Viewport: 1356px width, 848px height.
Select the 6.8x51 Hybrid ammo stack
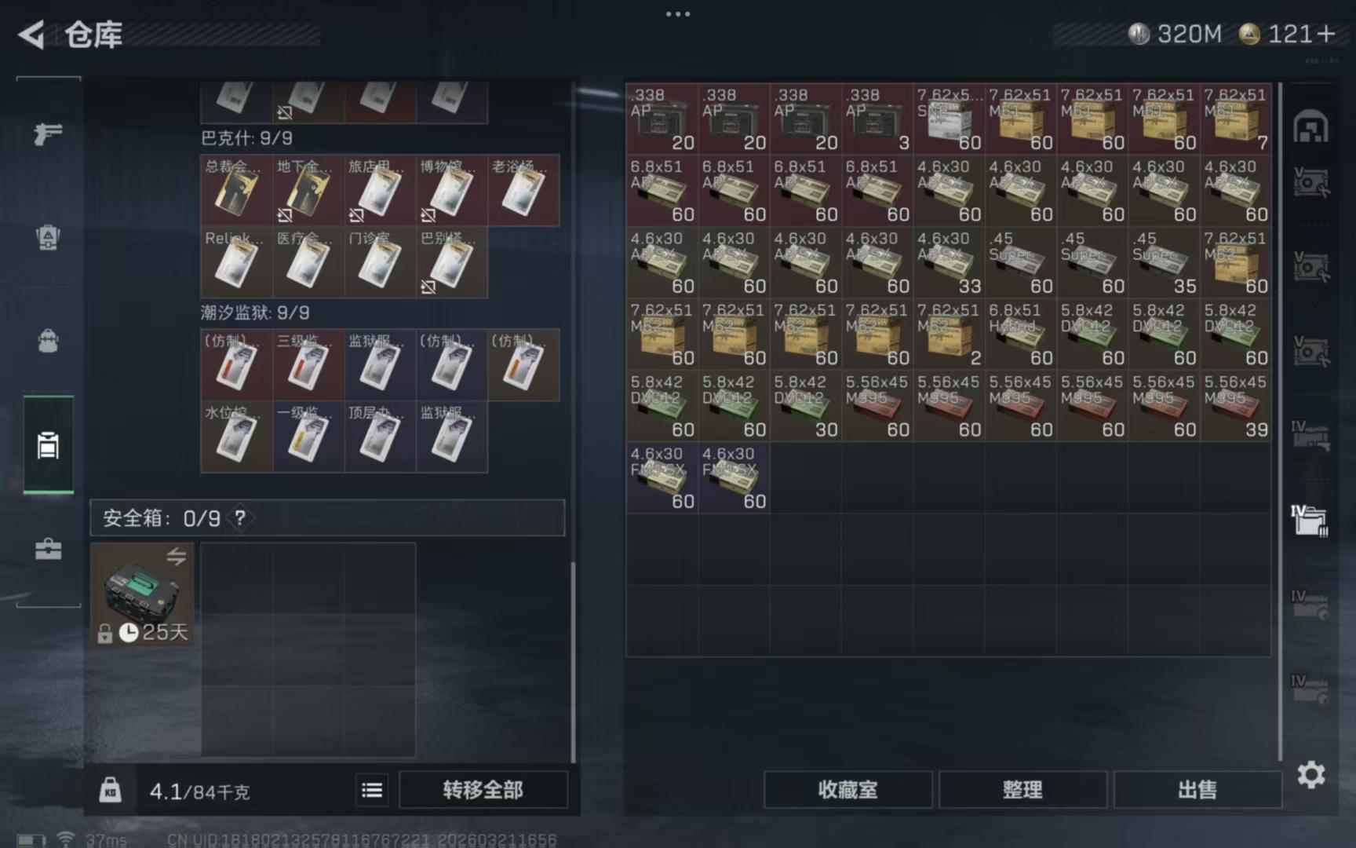[1021, 334]
